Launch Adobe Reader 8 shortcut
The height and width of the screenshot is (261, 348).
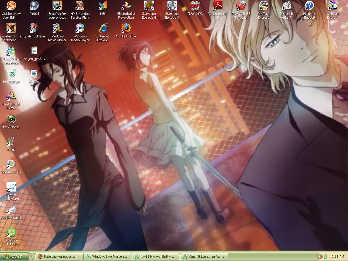click(218, 10)
